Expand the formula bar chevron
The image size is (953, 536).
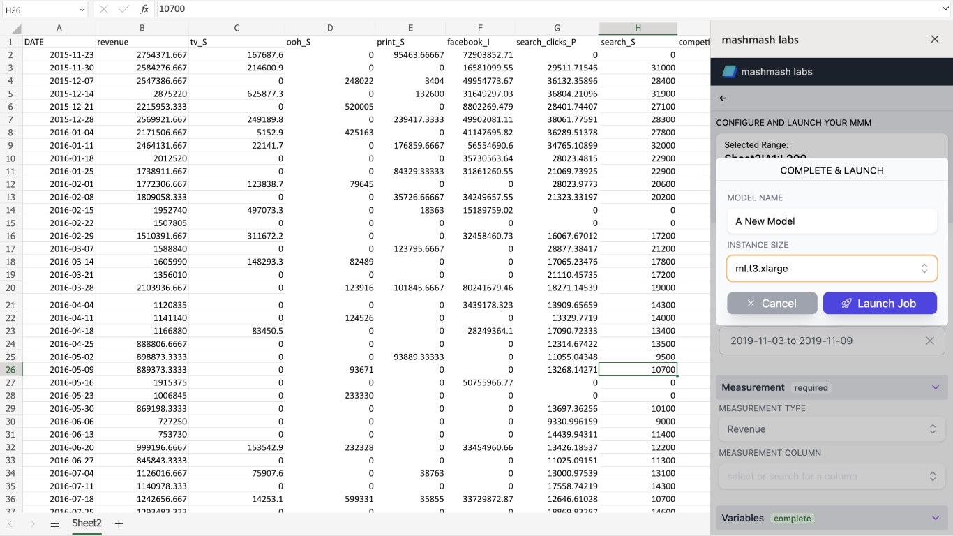945,9
